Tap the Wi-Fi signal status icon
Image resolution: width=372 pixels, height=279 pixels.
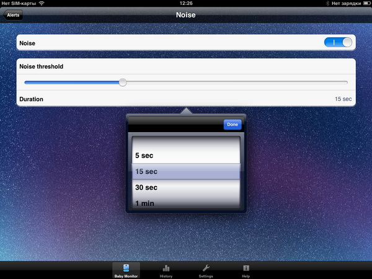click(x=42, y=4)
